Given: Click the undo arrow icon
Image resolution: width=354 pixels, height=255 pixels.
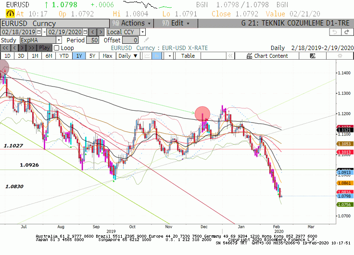Looking at the screenshot, I should pos(335,32).
